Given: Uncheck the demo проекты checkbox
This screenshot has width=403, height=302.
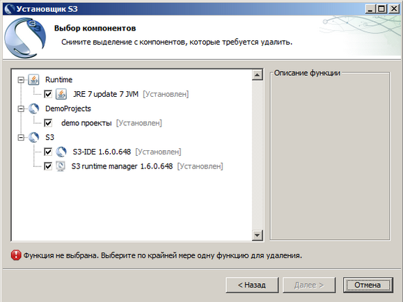Looking at the screenshot, I should click(x=48, y=123).
